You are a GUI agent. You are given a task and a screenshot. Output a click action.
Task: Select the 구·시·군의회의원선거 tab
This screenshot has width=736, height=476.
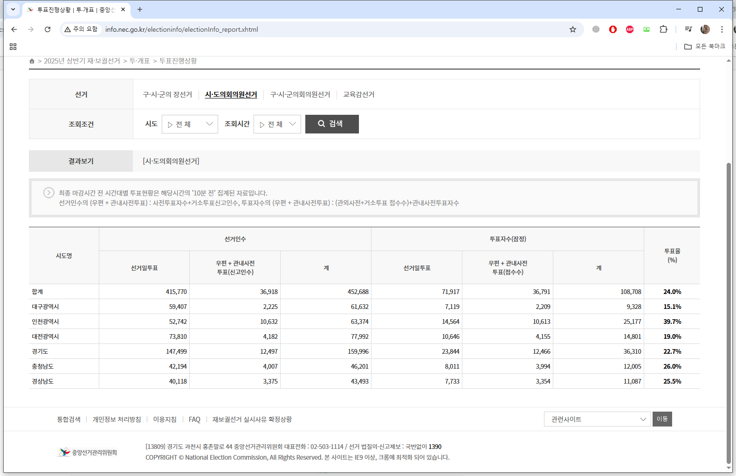pos(300,94)
